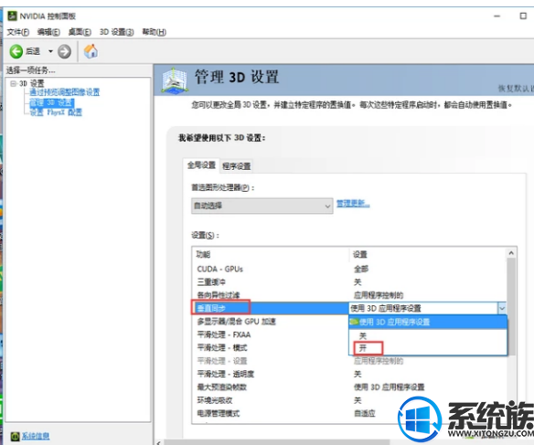534x445 pixels.
Task: Select 设置 PhysX 配置 tree item
Action: (56, 111)
